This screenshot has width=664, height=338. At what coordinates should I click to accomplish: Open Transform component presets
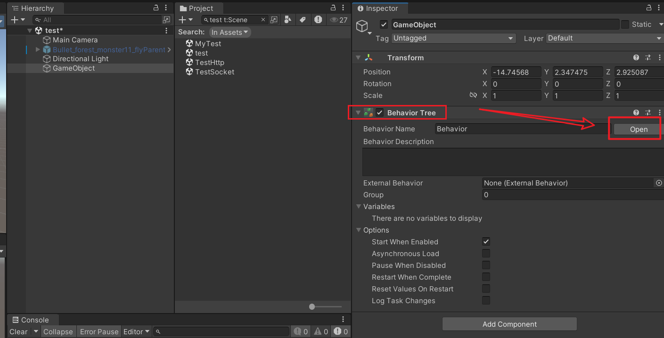tap(648, 58)
